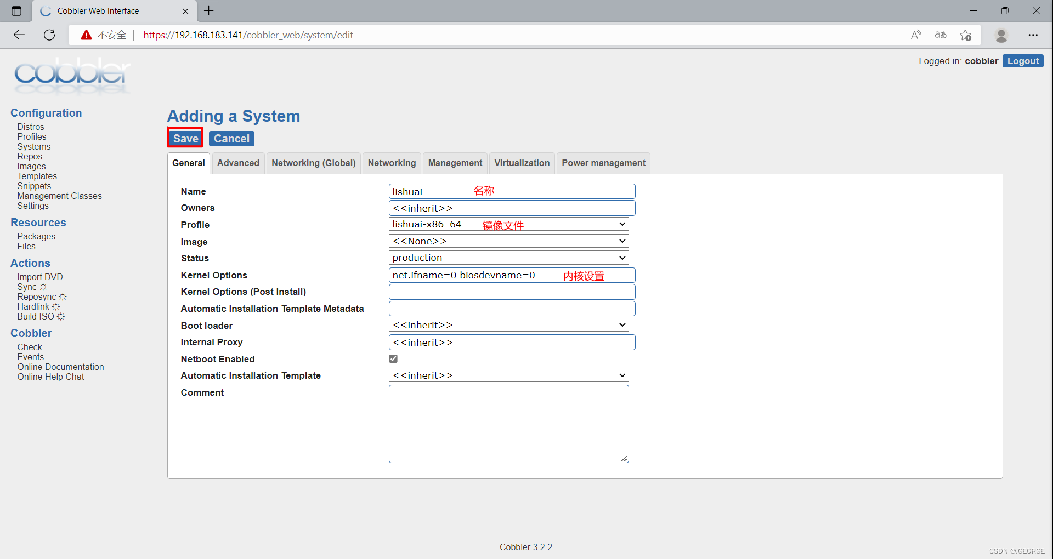The width and height of the screenshot is (1053, 559).
Task: Open the browser profile avatar
Action: click(x=1001, y=35)
